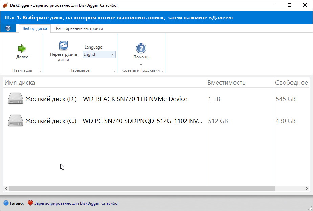The width and height of the screenshot is (313, 211).
Task: Open the Language dropdown showing English
Action: pyautogui.click(x=99, y=55)
